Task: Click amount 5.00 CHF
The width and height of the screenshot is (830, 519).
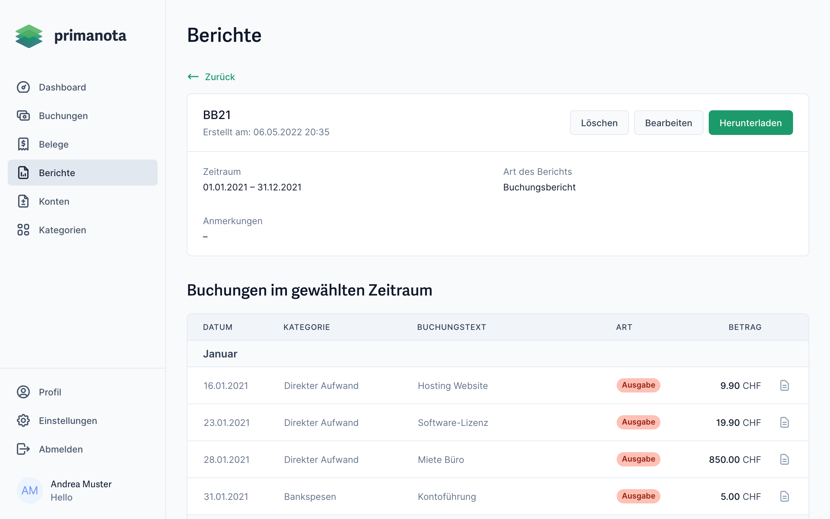Action: tap(741, 497)
